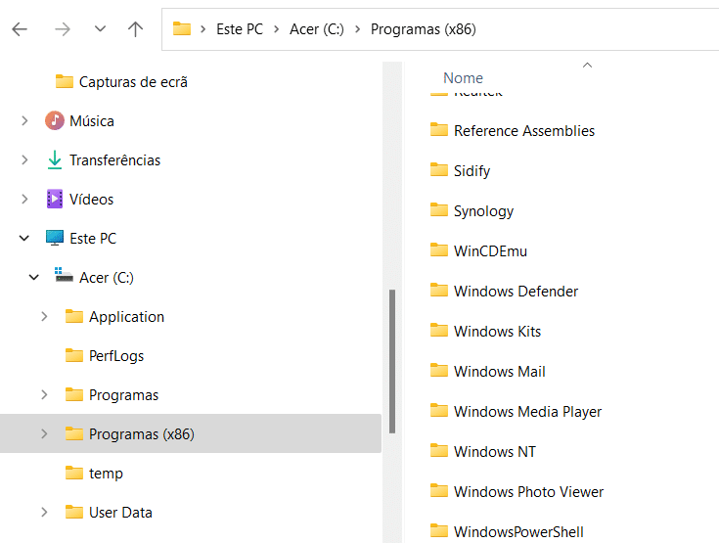Image resolution: width=719 pixels, height=543 pixels.
Task: Click the Transferências download arrow icon
Action: pos(55,160)
